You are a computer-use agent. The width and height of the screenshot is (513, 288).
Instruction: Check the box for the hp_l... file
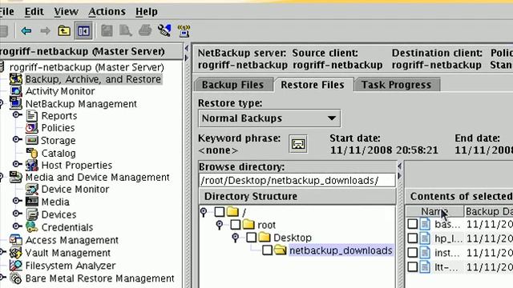tap(412, 238)
